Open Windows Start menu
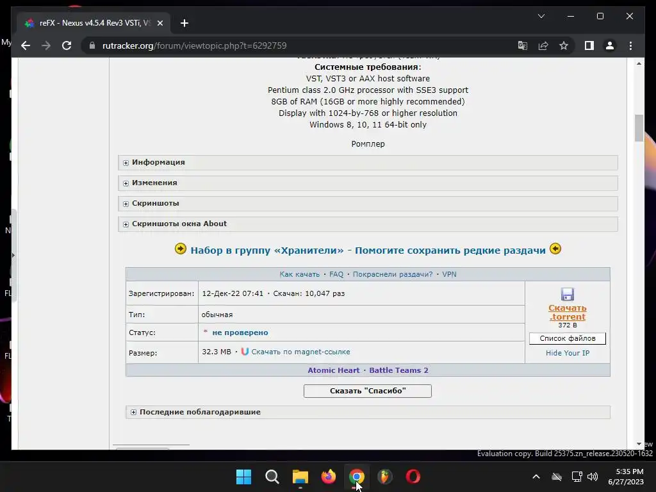The height and width of the screenshot is (492, 656). pos(243,477)
